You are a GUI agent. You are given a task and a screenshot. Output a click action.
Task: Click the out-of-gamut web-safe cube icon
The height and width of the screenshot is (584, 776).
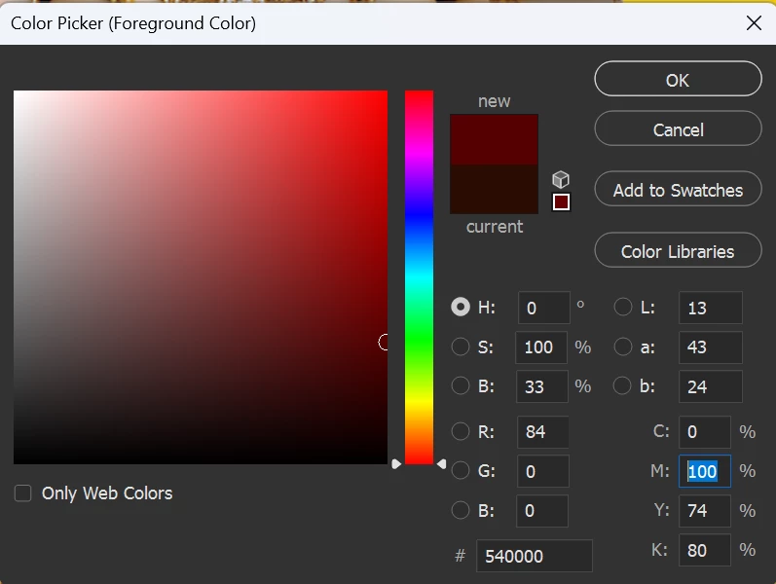pos(561,179)
